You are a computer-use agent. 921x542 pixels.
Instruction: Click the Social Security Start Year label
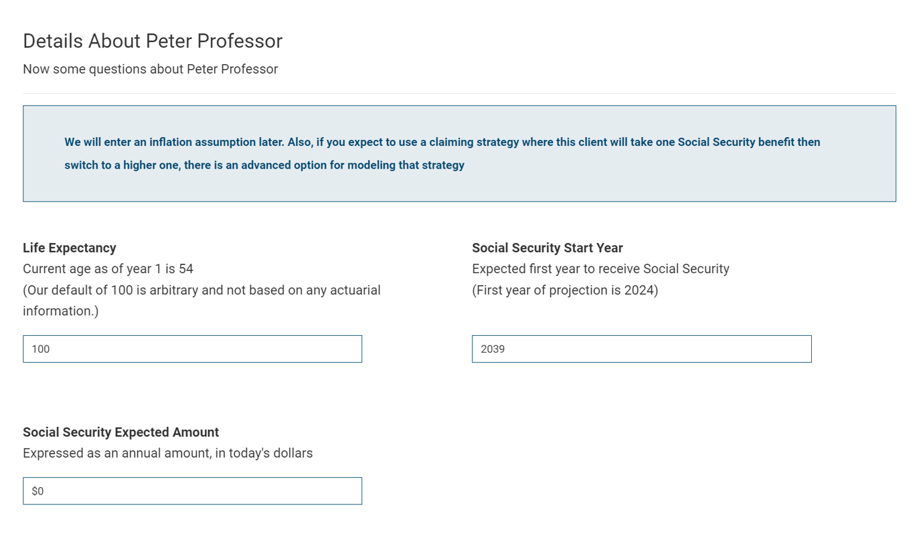(x=547, y=248)
